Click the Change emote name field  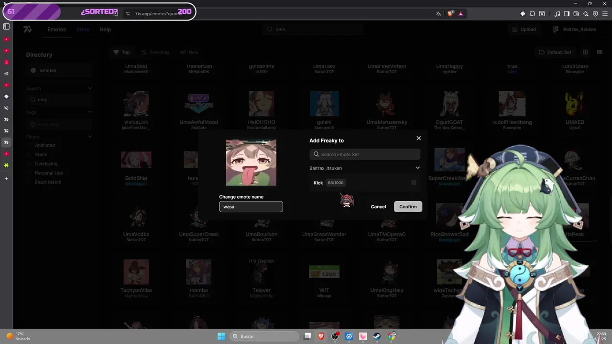pyautogui.click(x=251, y=206)
